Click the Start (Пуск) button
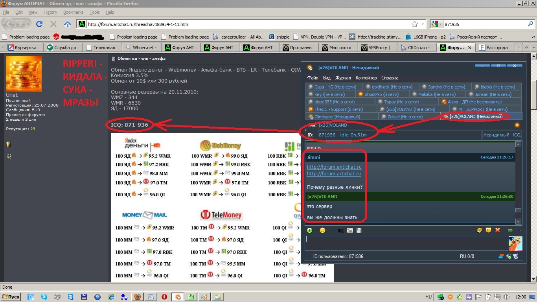The width and height of the screenshot is (537, 302). coord(11,297)
